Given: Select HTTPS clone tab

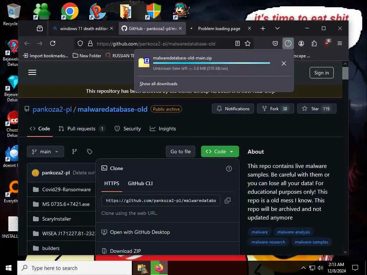Looking at the screenshot, I should coord(112,183).
